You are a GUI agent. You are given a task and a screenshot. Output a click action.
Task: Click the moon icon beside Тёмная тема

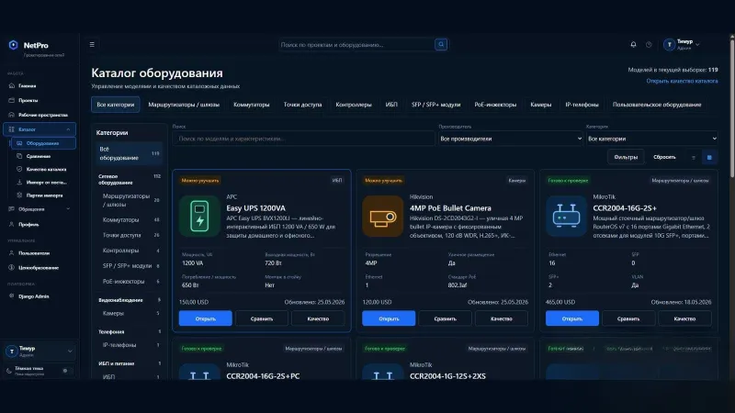tap(9, 371)
